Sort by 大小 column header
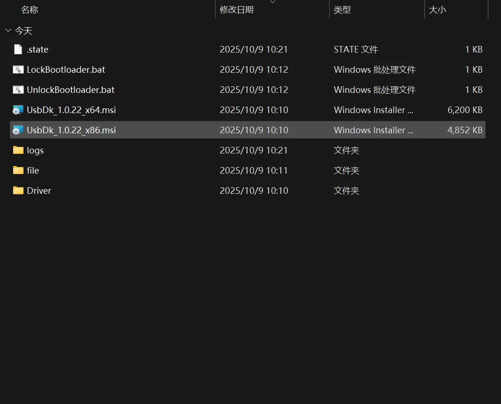The image size is (501, 404). pos(437,9)
